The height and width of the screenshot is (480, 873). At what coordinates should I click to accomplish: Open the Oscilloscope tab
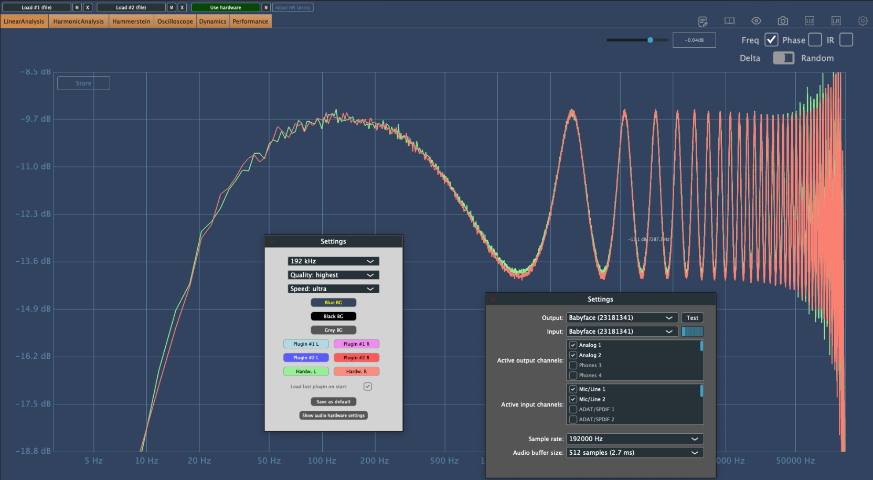click(x=175, y=22)
